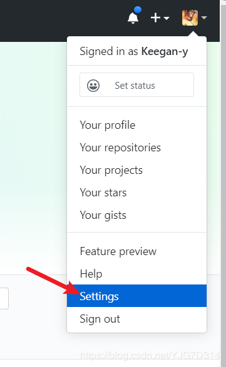
Task: Click the plus create-new icon
Action: point(155,18)
